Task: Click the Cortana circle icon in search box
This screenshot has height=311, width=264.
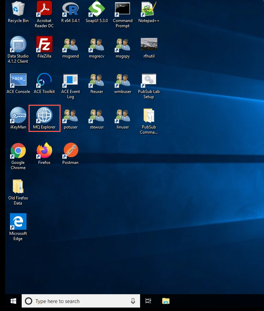Action: tap(29, 301)
